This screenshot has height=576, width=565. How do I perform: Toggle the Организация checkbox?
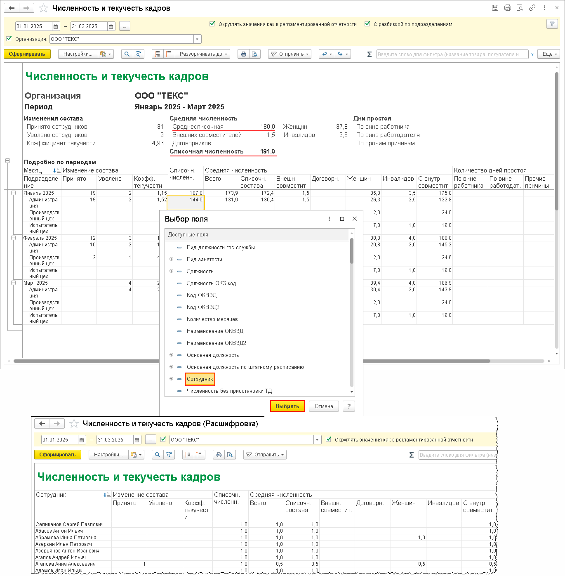tap(9, 39)
